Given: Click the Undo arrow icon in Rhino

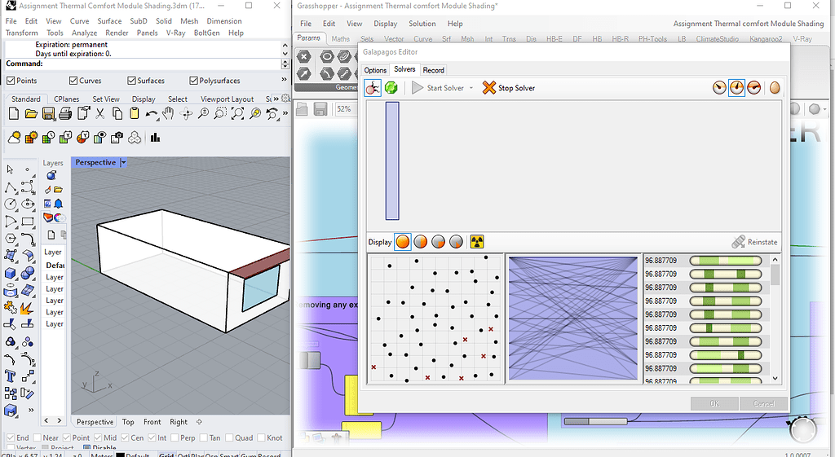Looking at the screenshot, I should pos(152,114).
